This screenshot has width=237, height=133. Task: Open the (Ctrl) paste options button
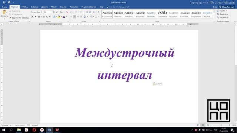click(x=157, y=84)
